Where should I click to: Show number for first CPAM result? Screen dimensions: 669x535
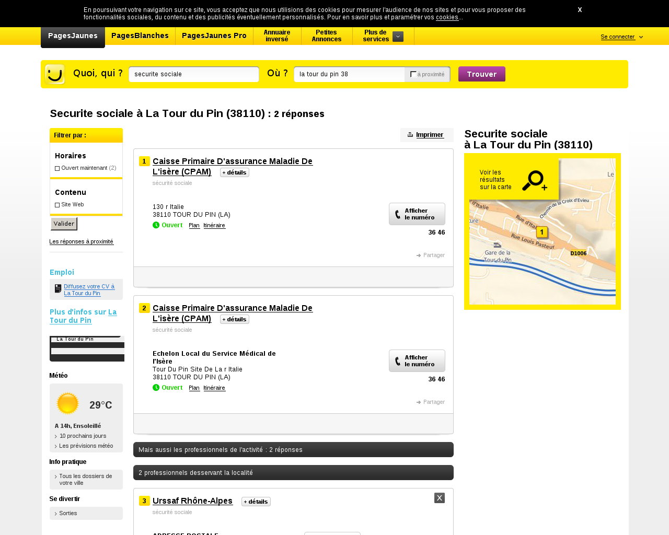tap(417, 214)
